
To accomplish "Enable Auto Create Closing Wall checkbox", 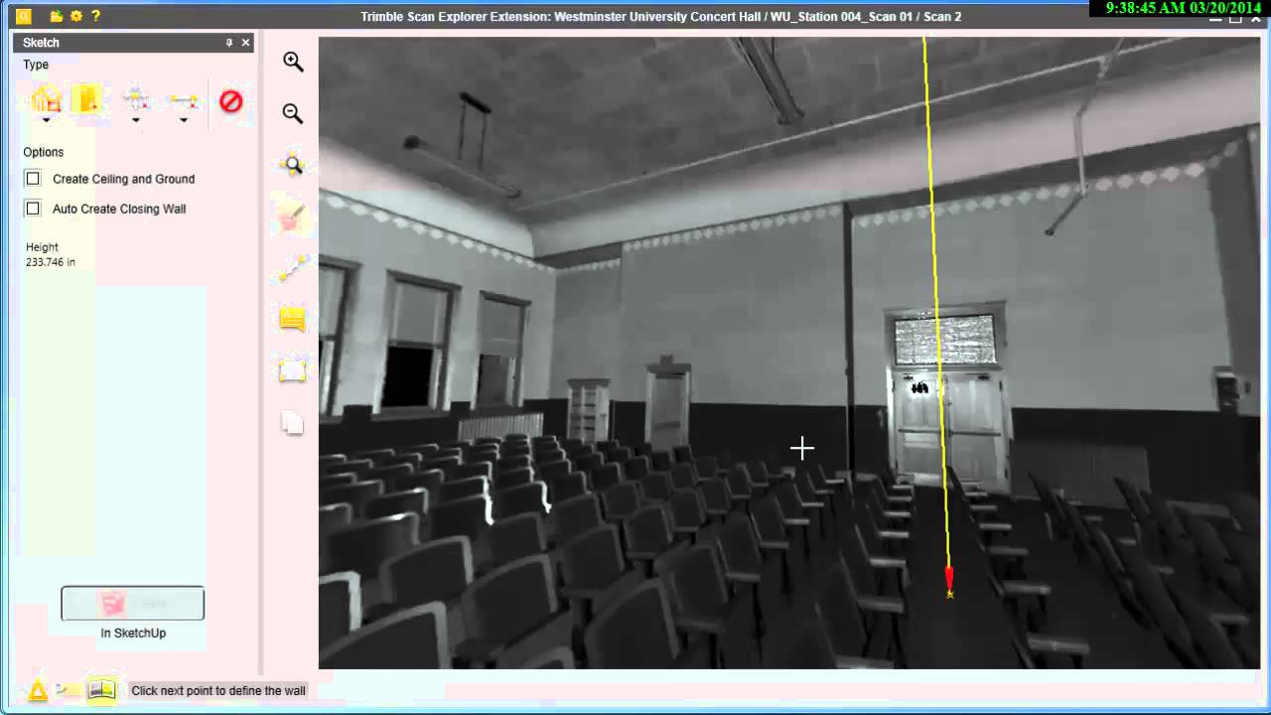I will pos(33,209).
